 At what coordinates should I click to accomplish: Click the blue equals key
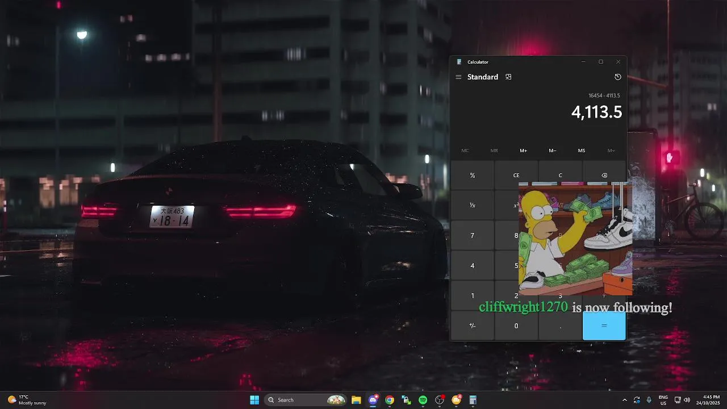point(604,325)
